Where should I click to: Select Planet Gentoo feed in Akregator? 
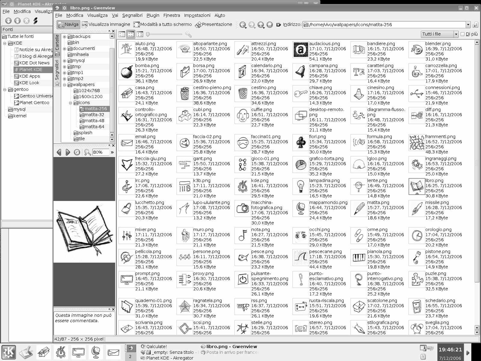pos(32,103)
